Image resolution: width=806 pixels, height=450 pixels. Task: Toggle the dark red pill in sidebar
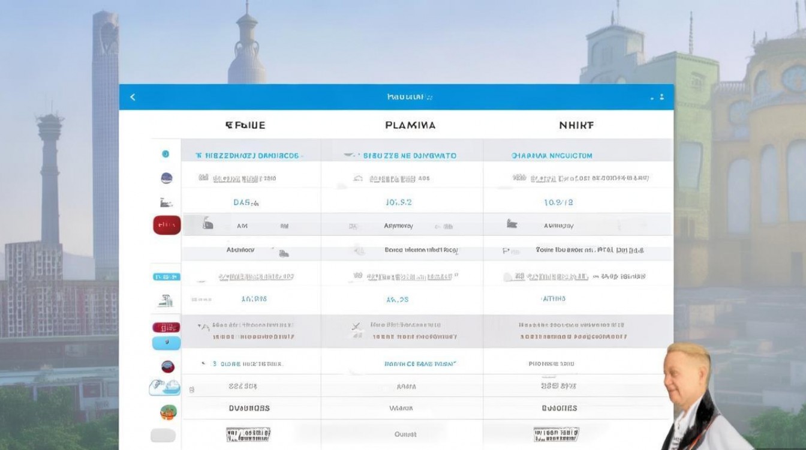pyautogui.click(x=167, y=328)
